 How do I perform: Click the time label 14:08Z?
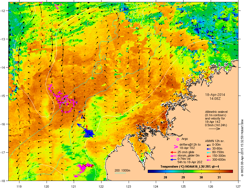[215, 99]
